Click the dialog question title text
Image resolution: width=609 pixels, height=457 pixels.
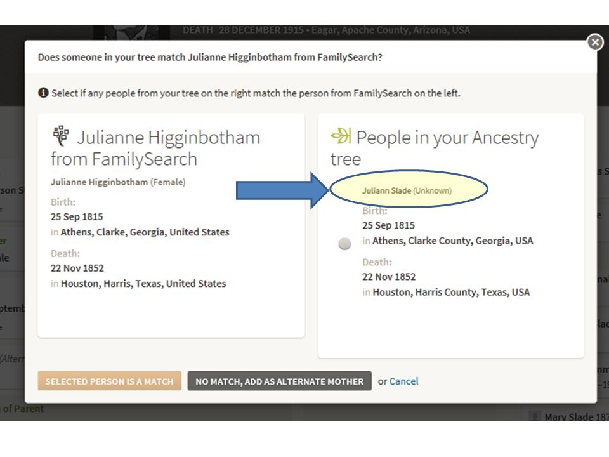click(x=210, y=57)
